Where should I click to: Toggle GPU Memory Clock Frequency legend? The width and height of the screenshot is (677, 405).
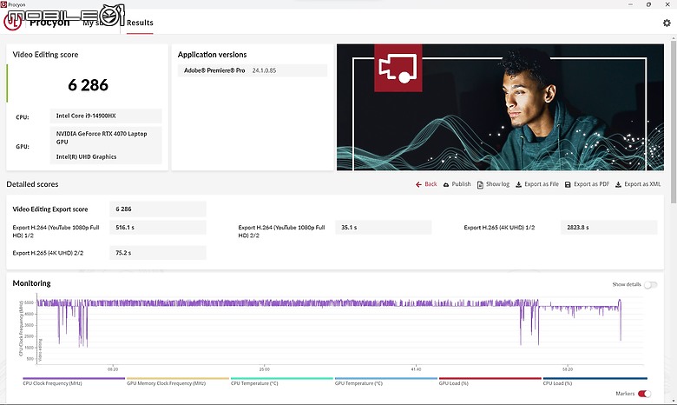pos(178,382)
